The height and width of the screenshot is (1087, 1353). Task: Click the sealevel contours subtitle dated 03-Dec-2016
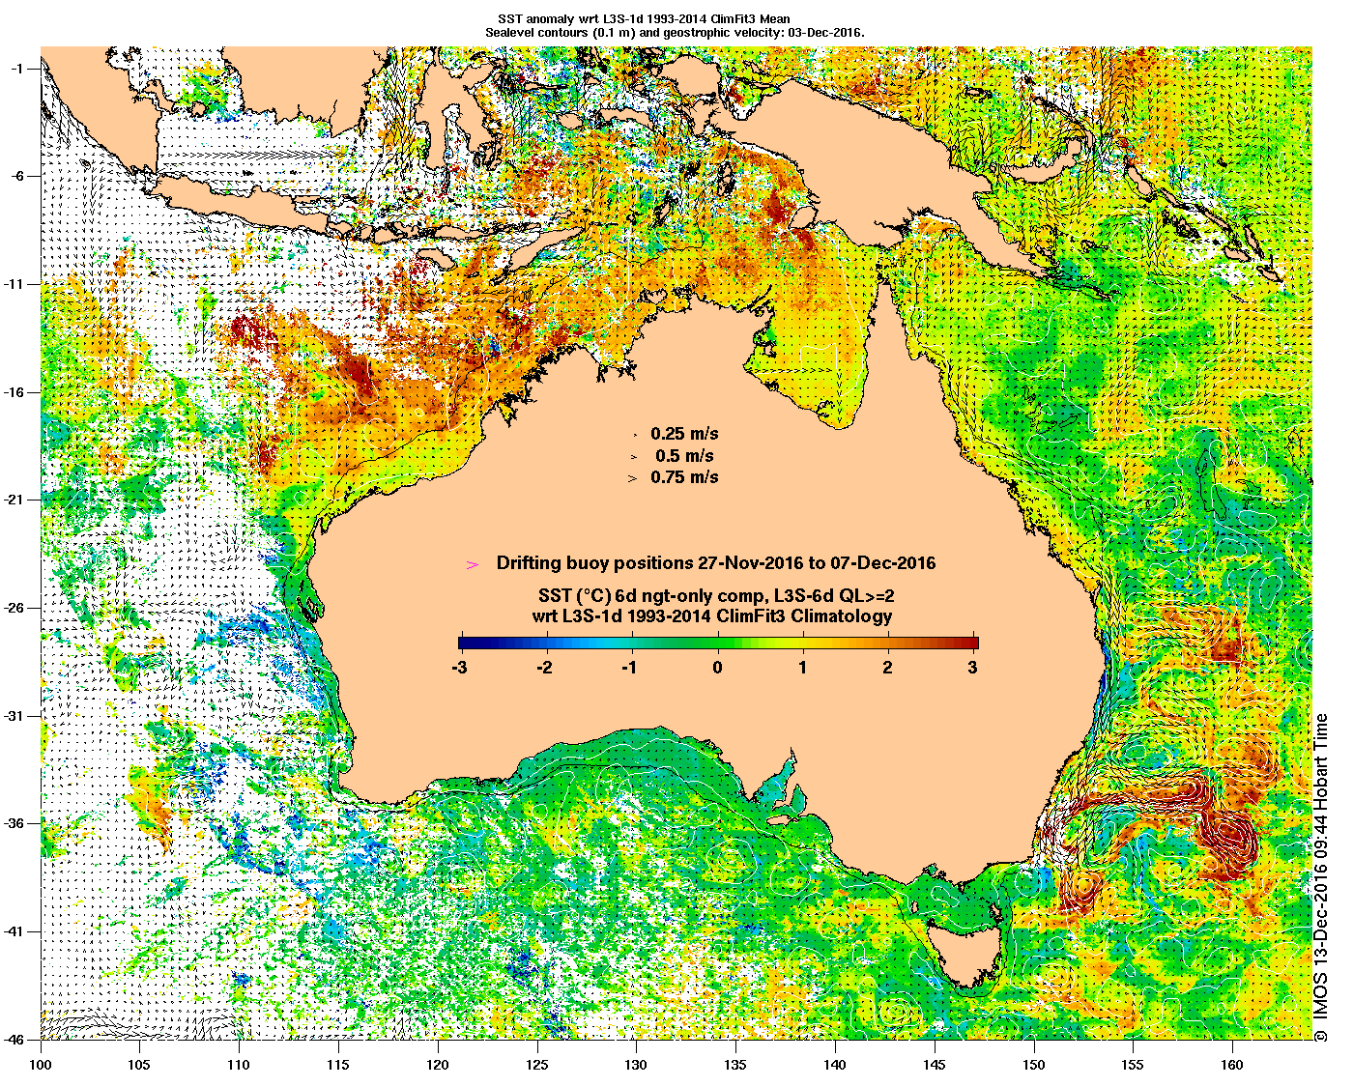click(675, 32)
